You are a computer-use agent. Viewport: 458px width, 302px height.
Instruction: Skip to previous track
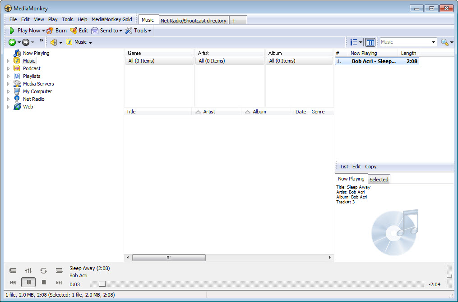tap(13, 282)
